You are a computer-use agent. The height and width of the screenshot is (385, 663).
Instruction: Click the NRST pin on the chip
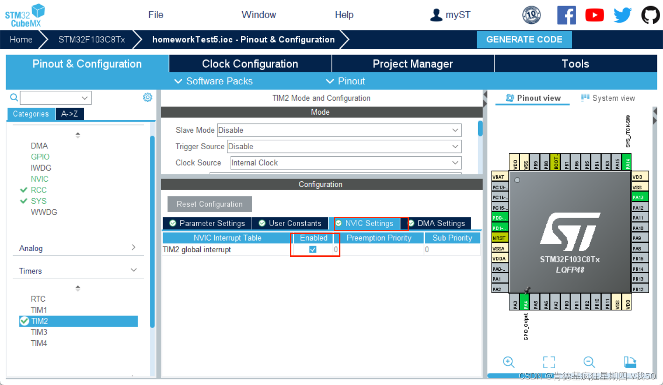tap(500, 238)
